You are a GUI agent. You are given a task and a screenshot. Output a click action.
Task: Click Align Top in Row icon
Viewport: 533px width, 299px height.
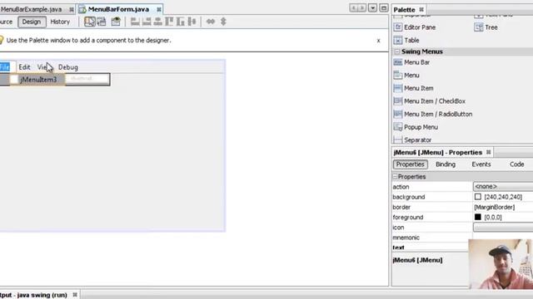click(x=169, y=22)
